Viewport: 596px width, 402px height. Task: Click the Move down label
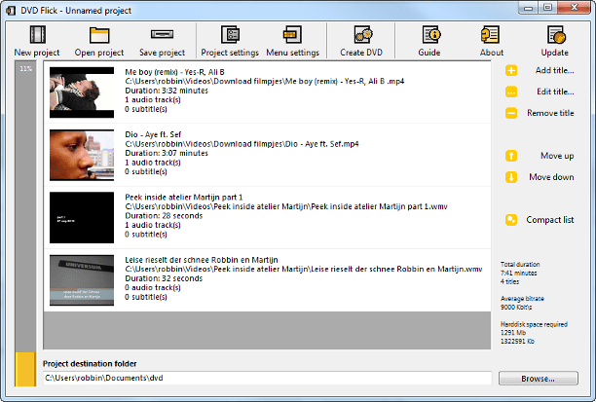coord(551,177)
